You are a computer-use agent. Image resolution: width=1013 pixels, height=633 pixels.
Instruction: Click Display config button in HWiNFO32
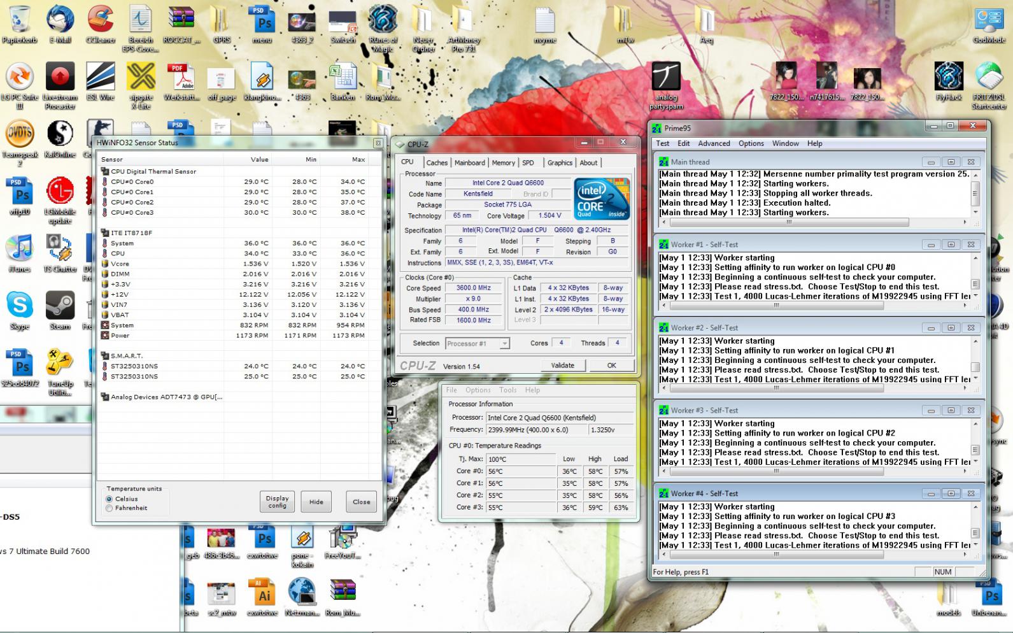click(277, 502)
